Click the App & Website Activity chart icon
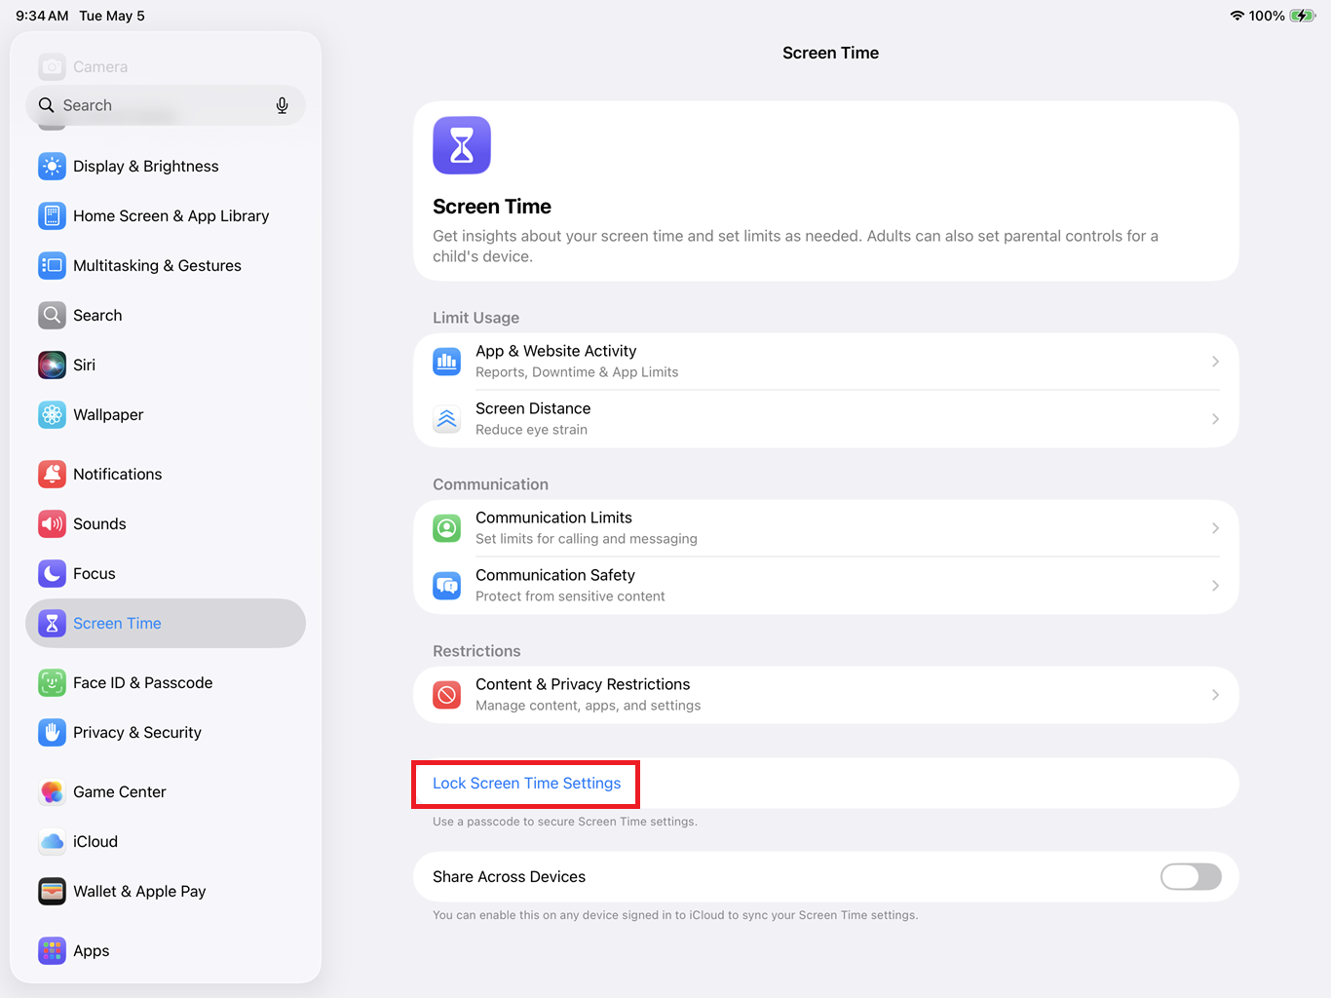The height and width of the screenshot is (998, 1331). 447,362
